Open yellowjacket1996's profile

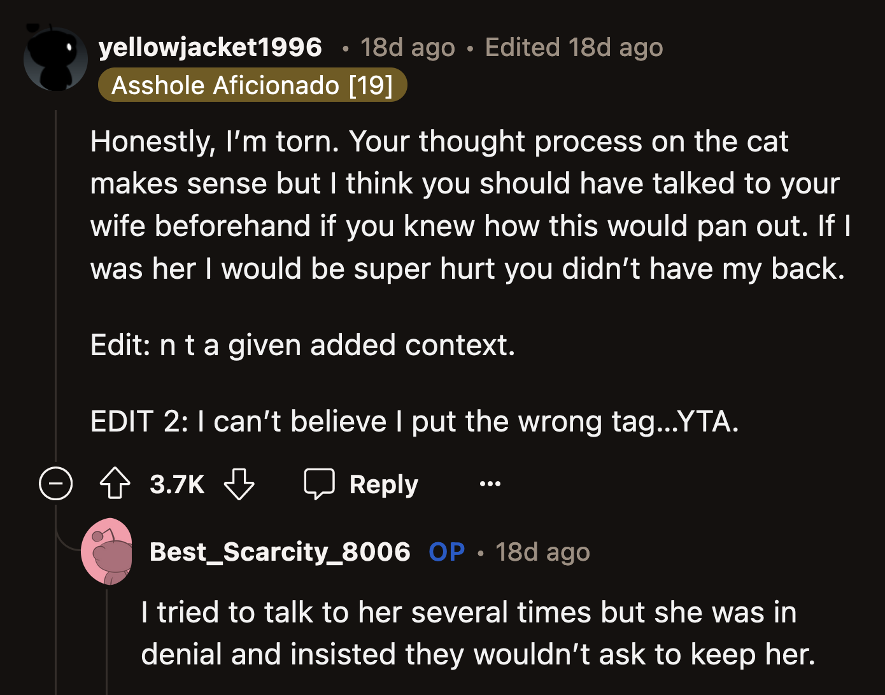[210, 46]
